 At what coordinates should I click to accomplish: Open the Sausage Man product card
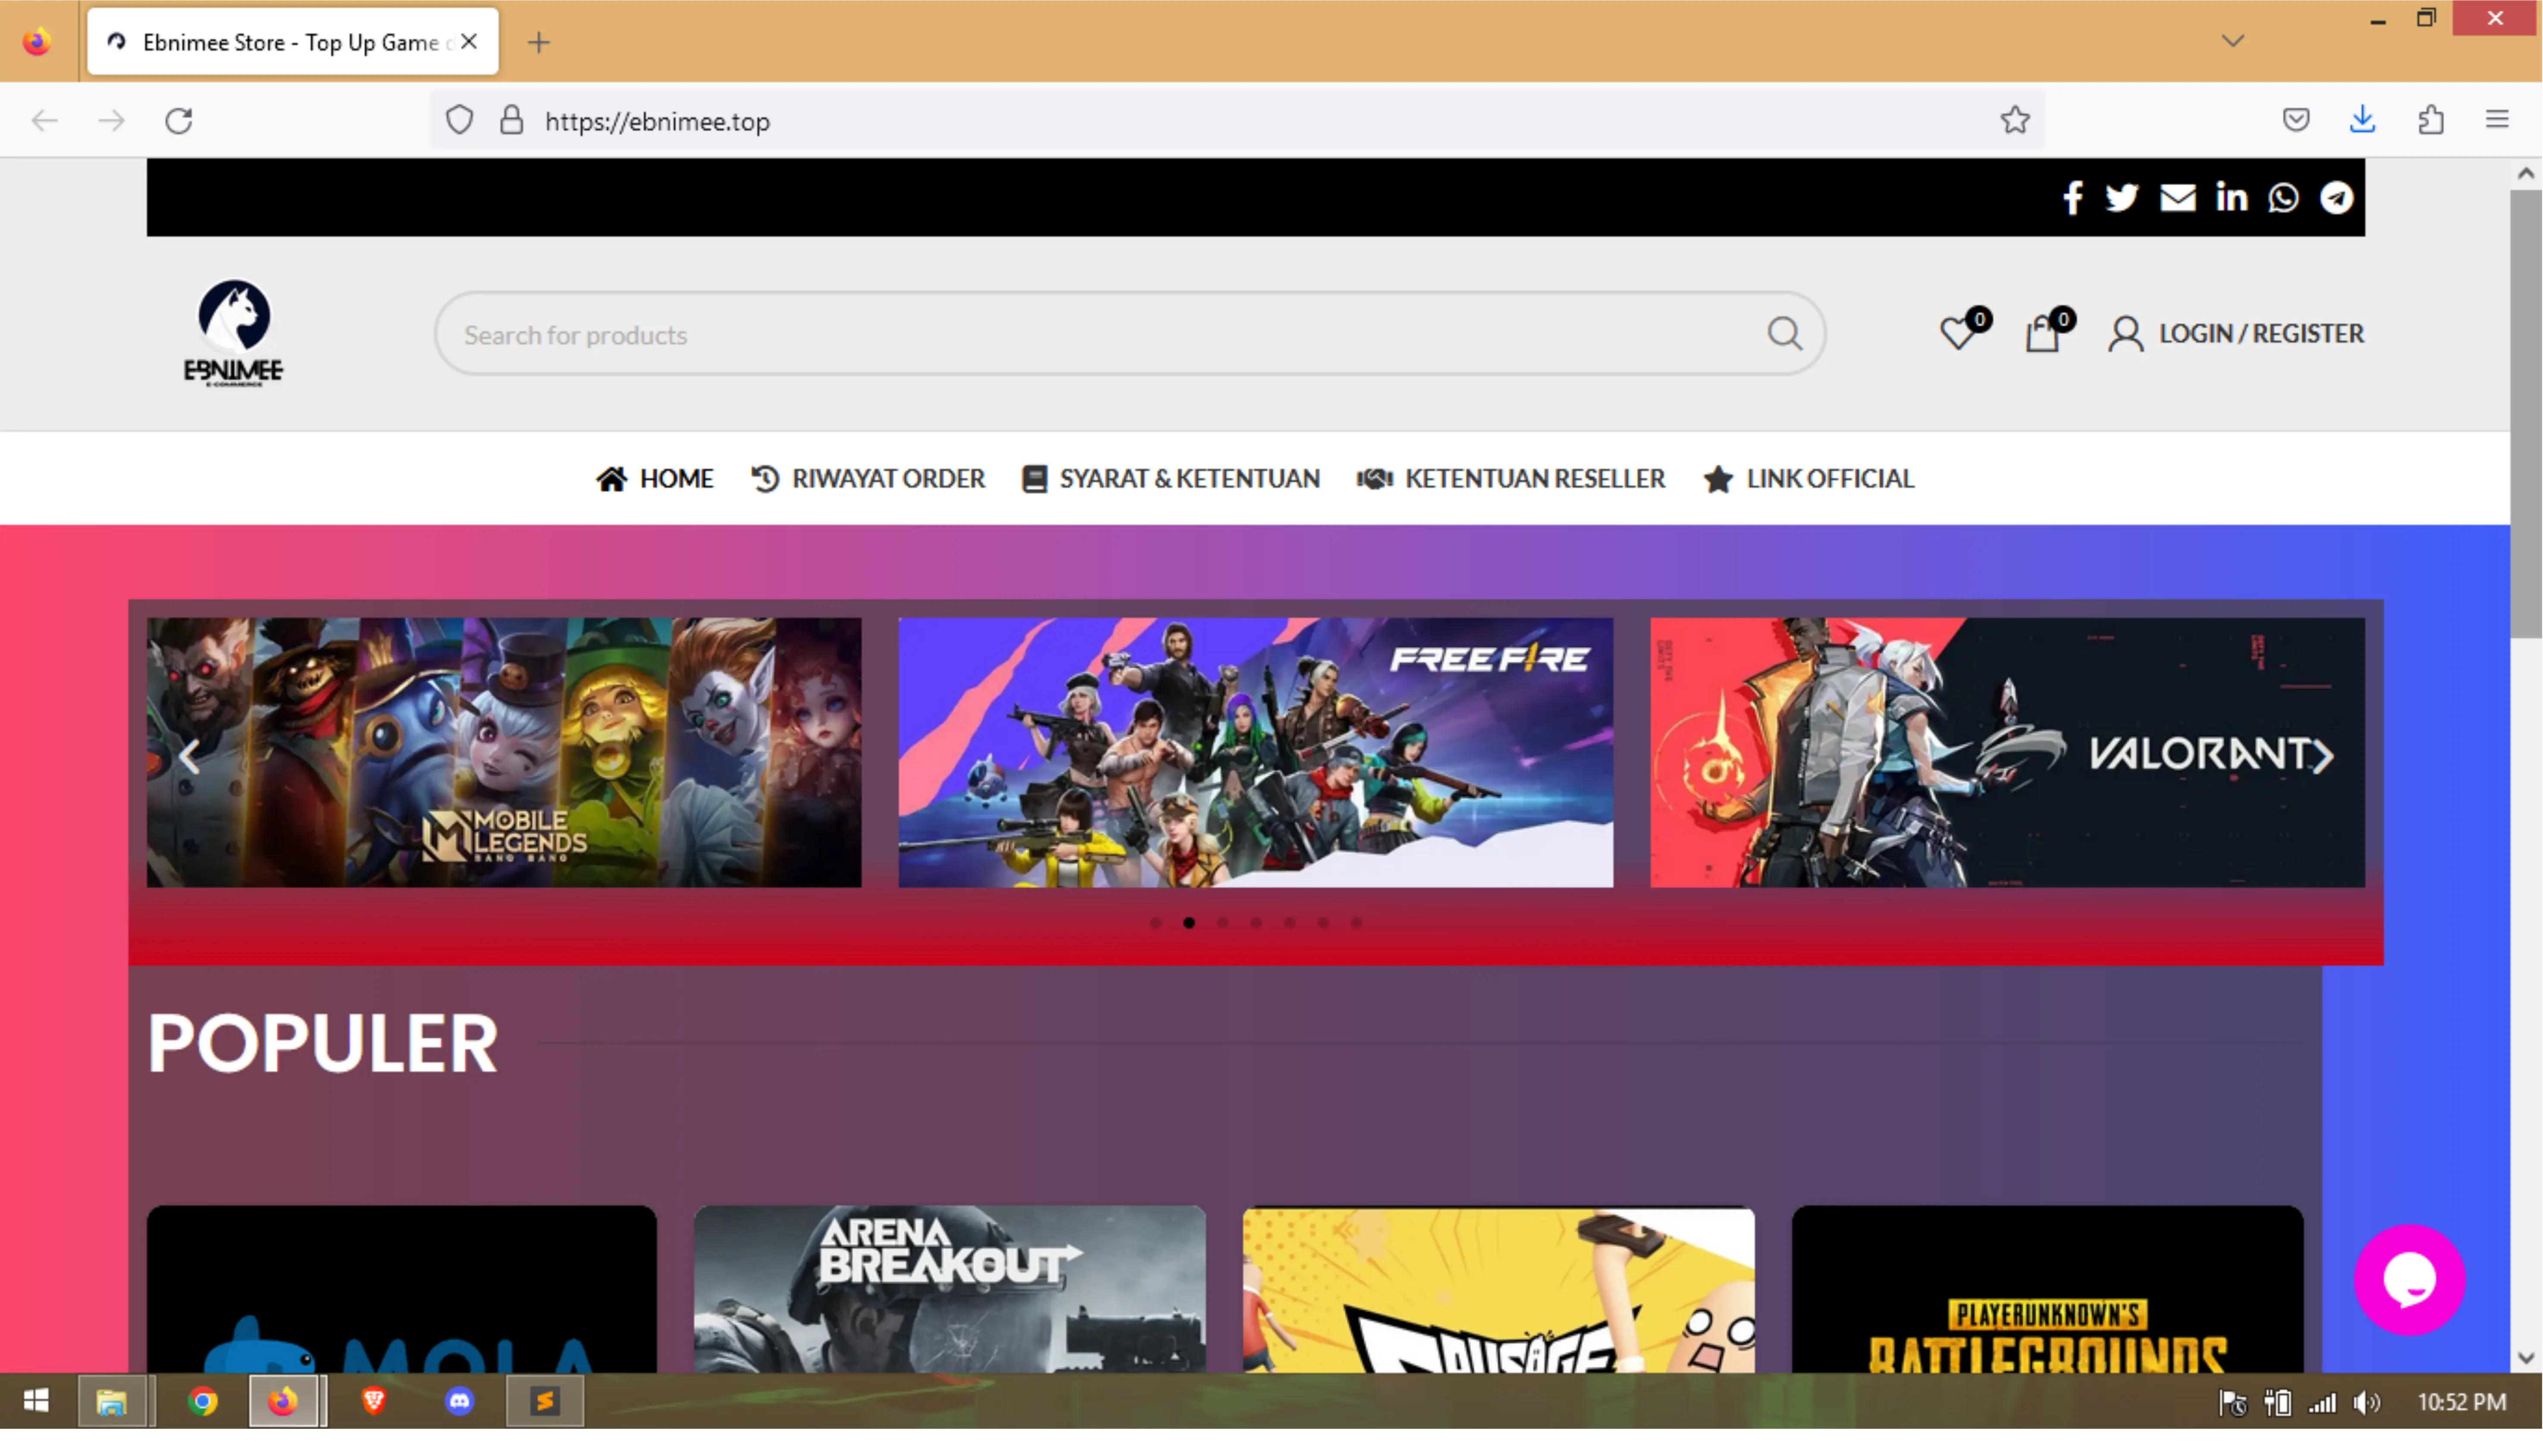(x=1499, y=1290)
